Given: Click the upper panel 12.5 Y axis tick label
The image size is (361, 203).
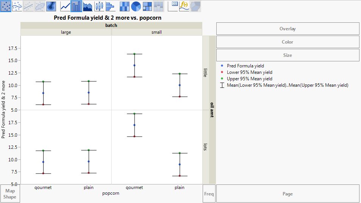Looking at the screenshot, I should (x=13, y=73).
